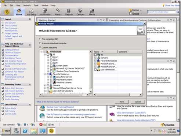Image resolution: width=181 pixels, height=136 pixels.
Task: Open Backup Exec Technical Support link
Action: tap(60, 107)
